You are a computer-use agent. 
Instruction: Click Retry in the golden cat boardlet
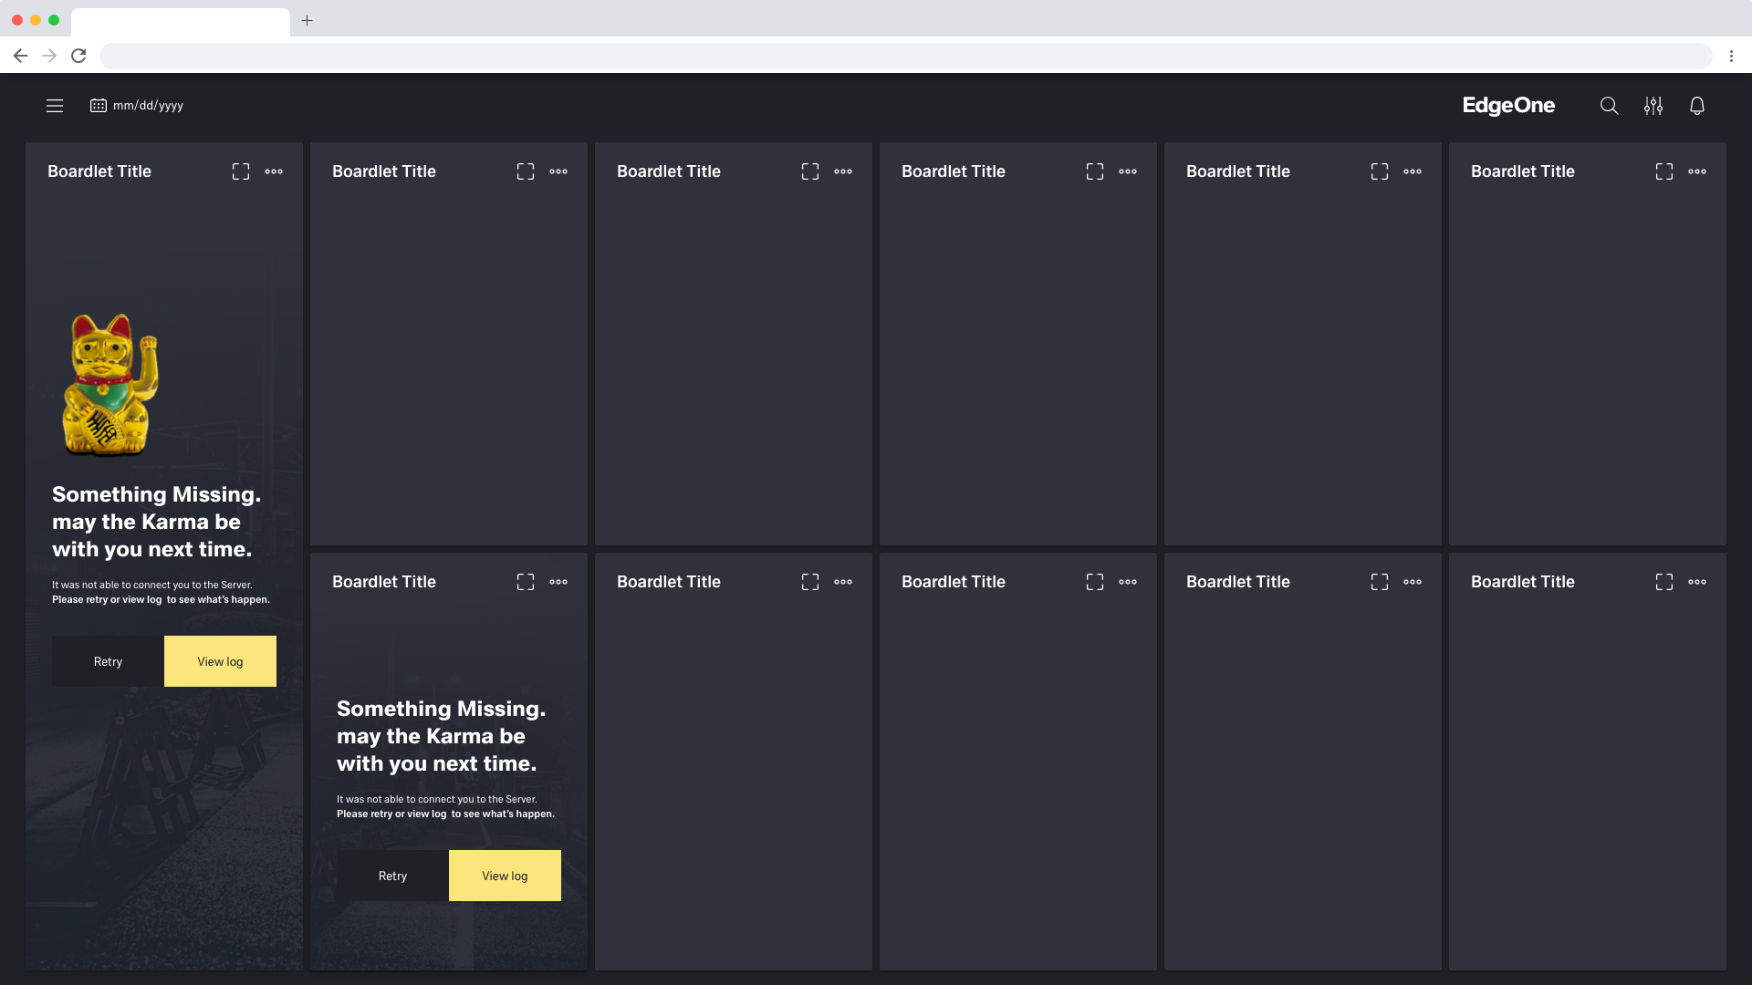[108, 661]
